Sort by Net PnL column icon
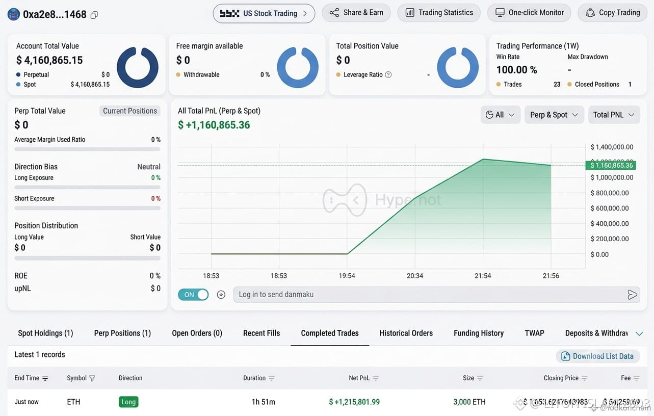 click(376, 378)
